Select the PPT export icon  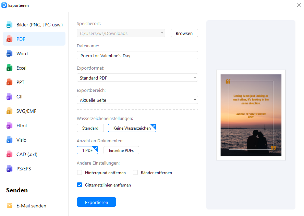[10, 82]
